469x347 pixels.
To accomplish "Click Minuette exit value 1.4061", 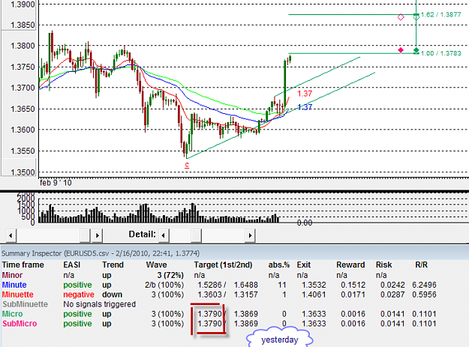I will [314, 295].
